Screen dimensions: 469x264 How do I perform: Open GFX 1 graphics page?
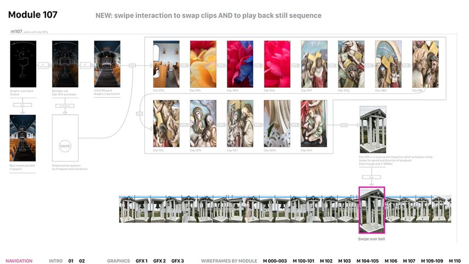[142, 261]
